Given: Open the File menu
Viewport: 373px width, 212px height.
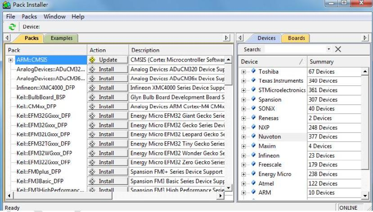Looking at the screenshot, I should coord(10,17).
